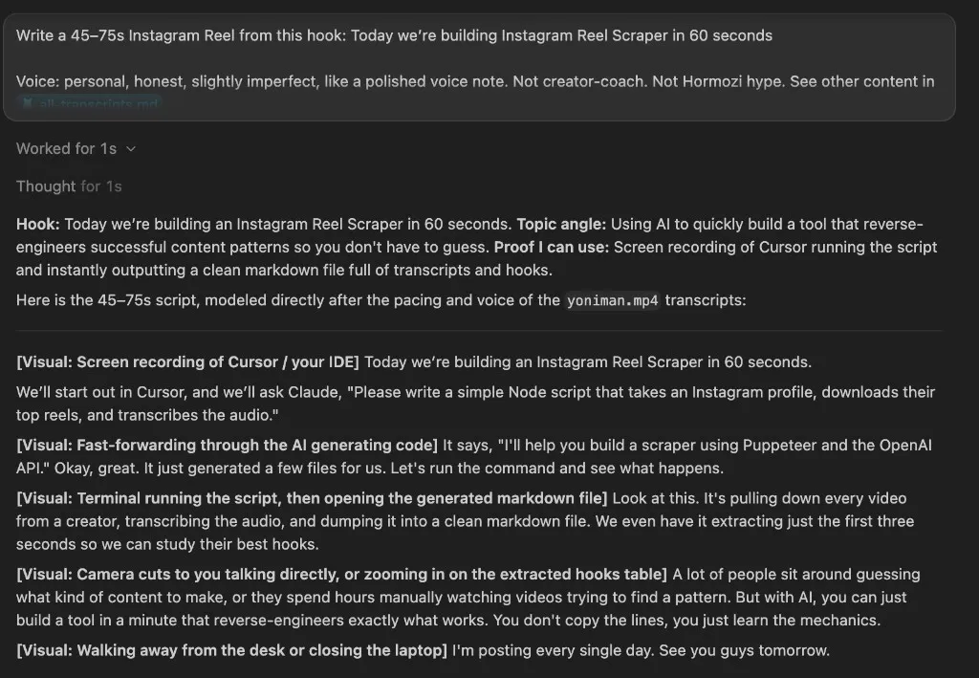Image resolution: width=979 pixels, height=678 pixels.
Task: Click the bold 'Topic angle:' label
Action: [561, 224]
